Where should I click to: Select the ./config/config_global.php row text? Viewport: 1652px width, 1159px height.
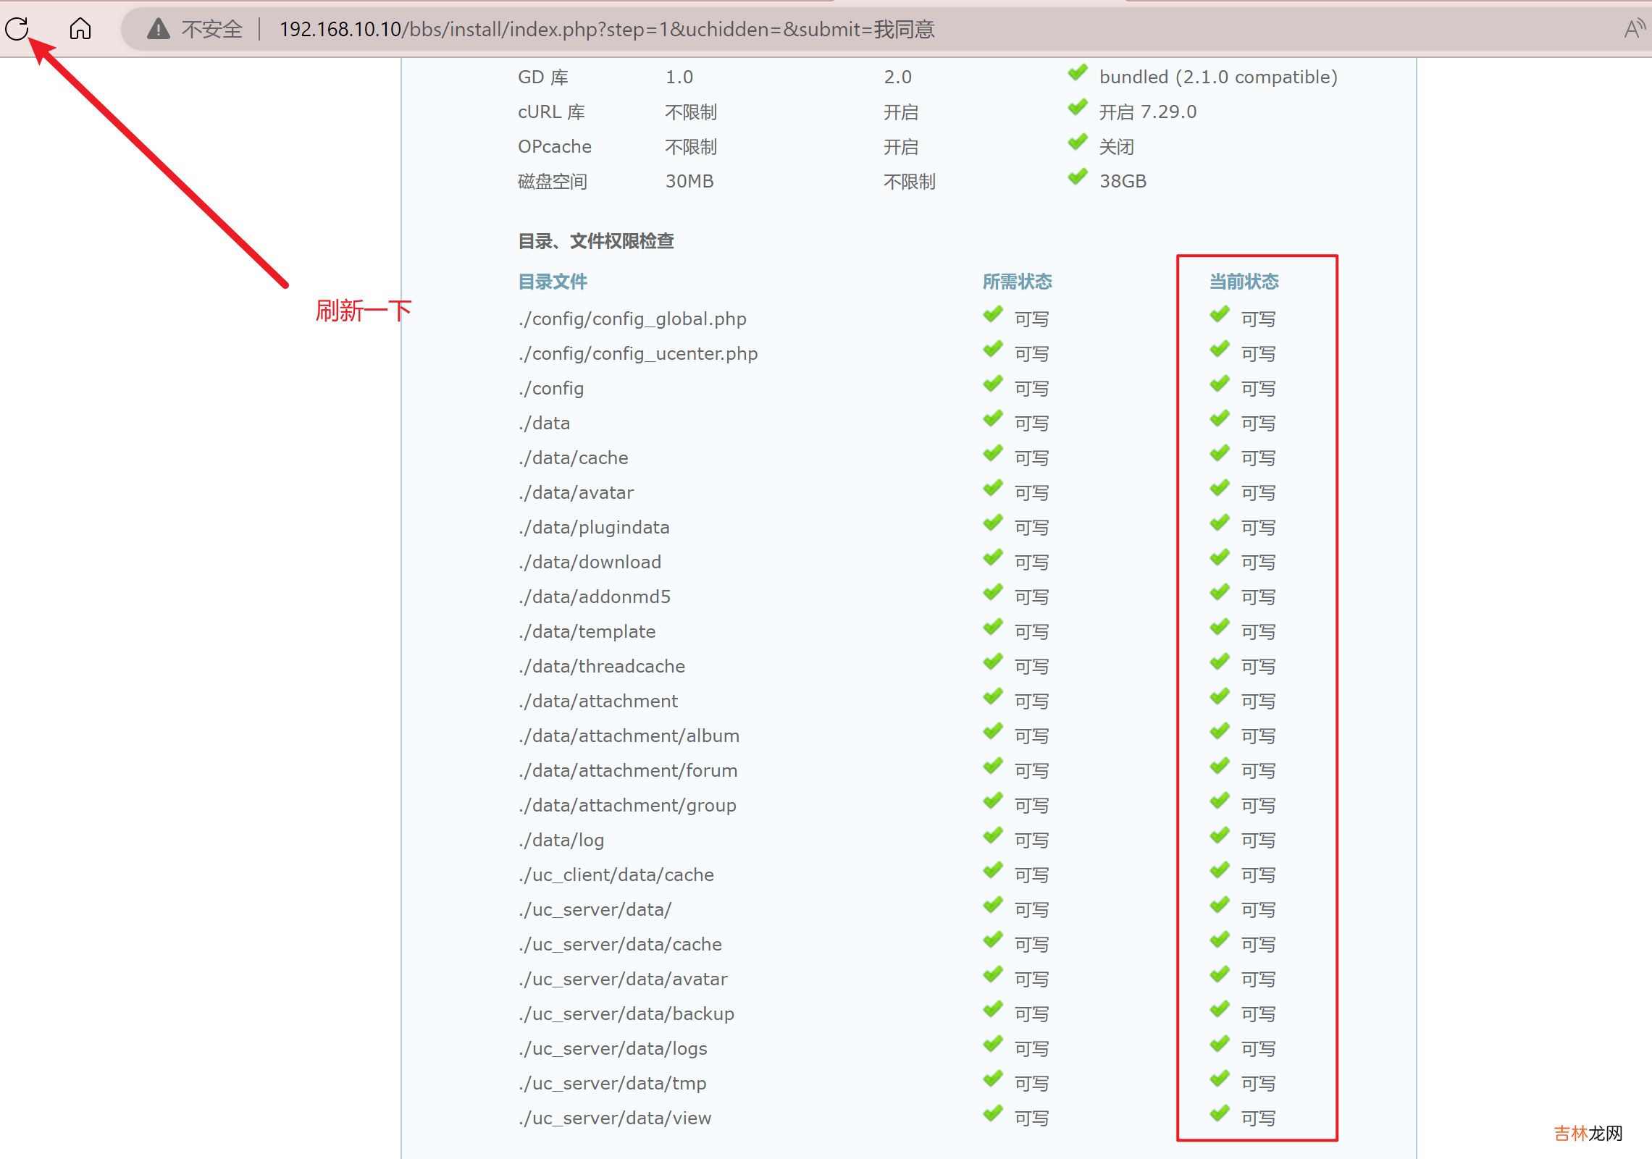pos(632,319)
